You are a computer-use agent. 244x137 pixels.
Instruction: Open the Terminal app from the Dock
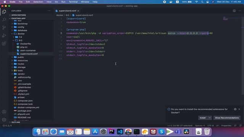click(136, 132)
